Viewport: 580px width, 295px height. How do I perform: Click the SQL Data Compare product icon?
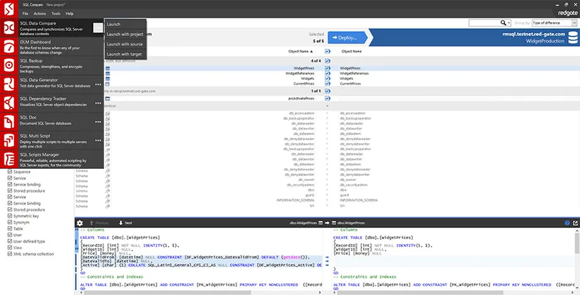(x=9, y=28)
